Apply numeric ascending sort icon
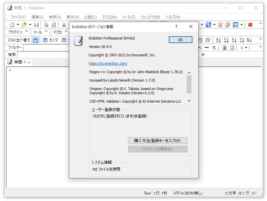The height and width of the screenshot is (201, 267). point(234,40)
